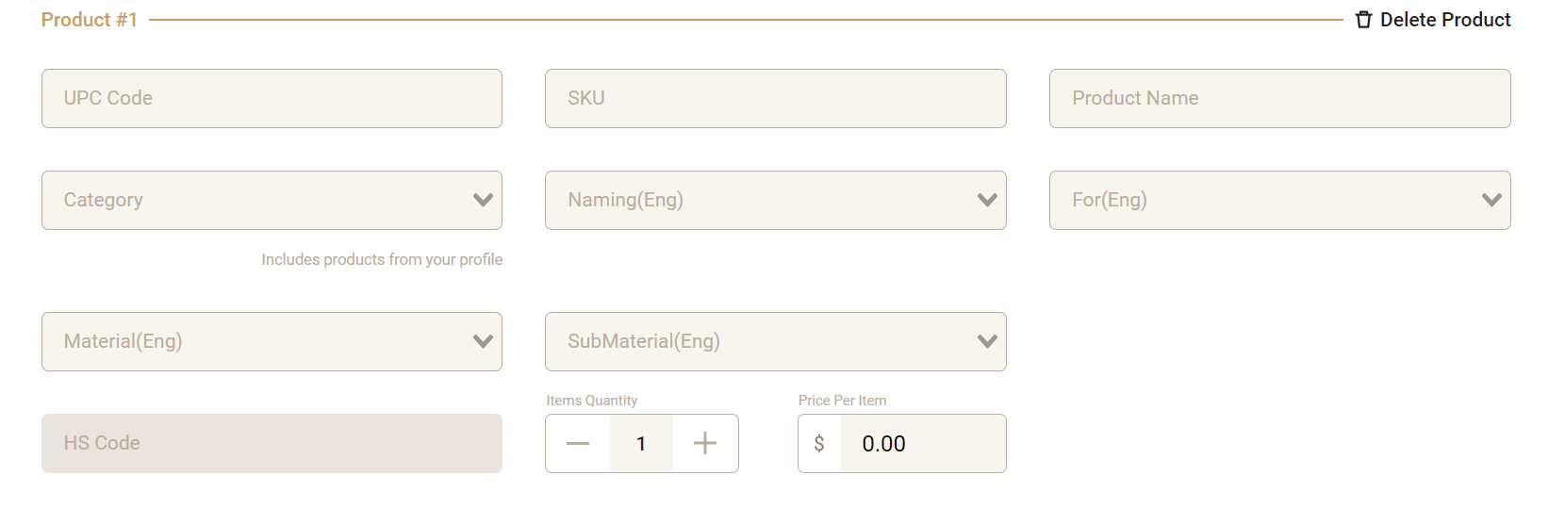Click the trash icon beside Delete Product
This screenshot has height=508, width=1548.
coord(1363,20)
